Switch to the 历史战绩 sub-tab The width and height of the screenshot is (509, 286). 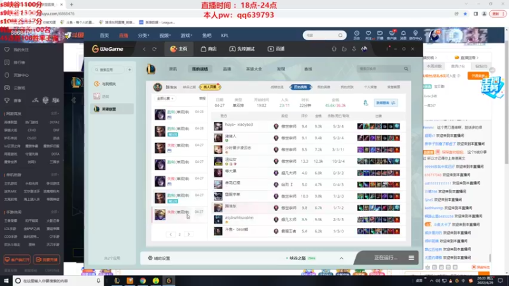pos(300,87)
